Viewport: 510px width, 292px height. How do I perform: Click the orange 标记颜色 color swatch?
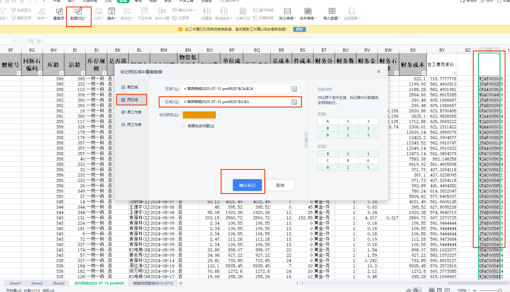tap(199, 115)
